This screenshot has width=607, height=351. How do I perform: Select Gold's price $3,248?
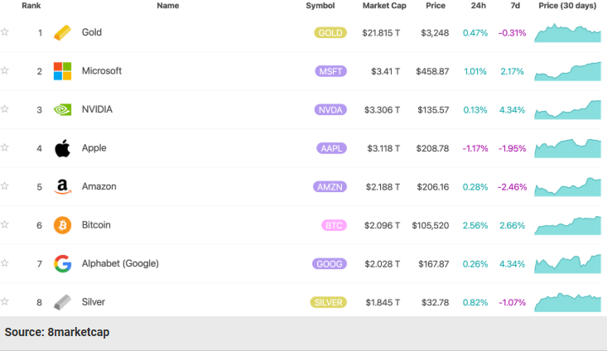435,33
